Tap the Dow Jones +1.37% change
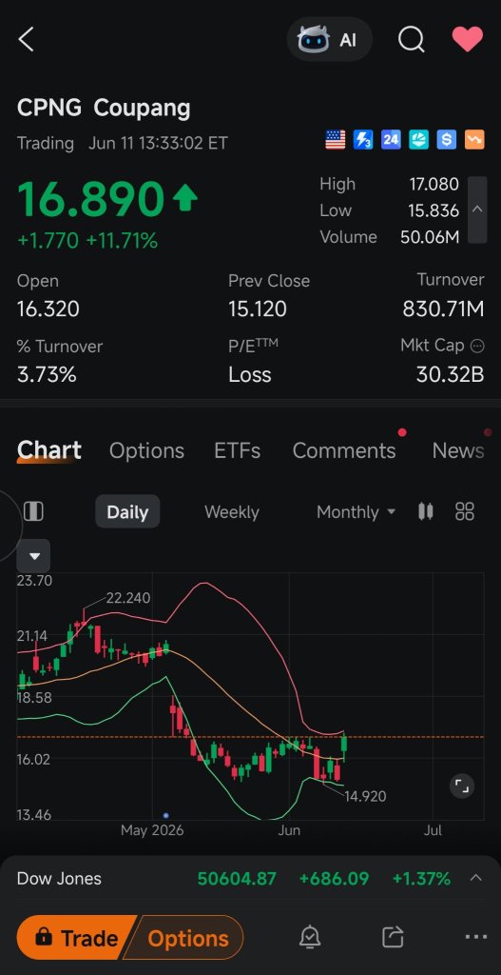This screenshot has width=501, height=975. (421, 879)
